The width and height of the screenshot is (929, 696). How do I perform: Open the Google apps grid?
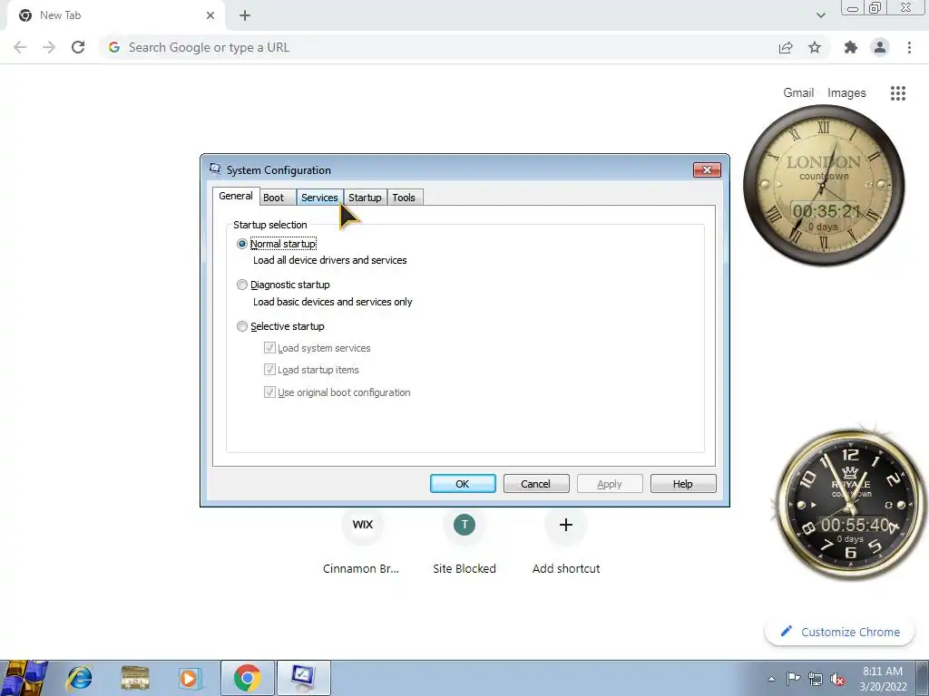898,93
